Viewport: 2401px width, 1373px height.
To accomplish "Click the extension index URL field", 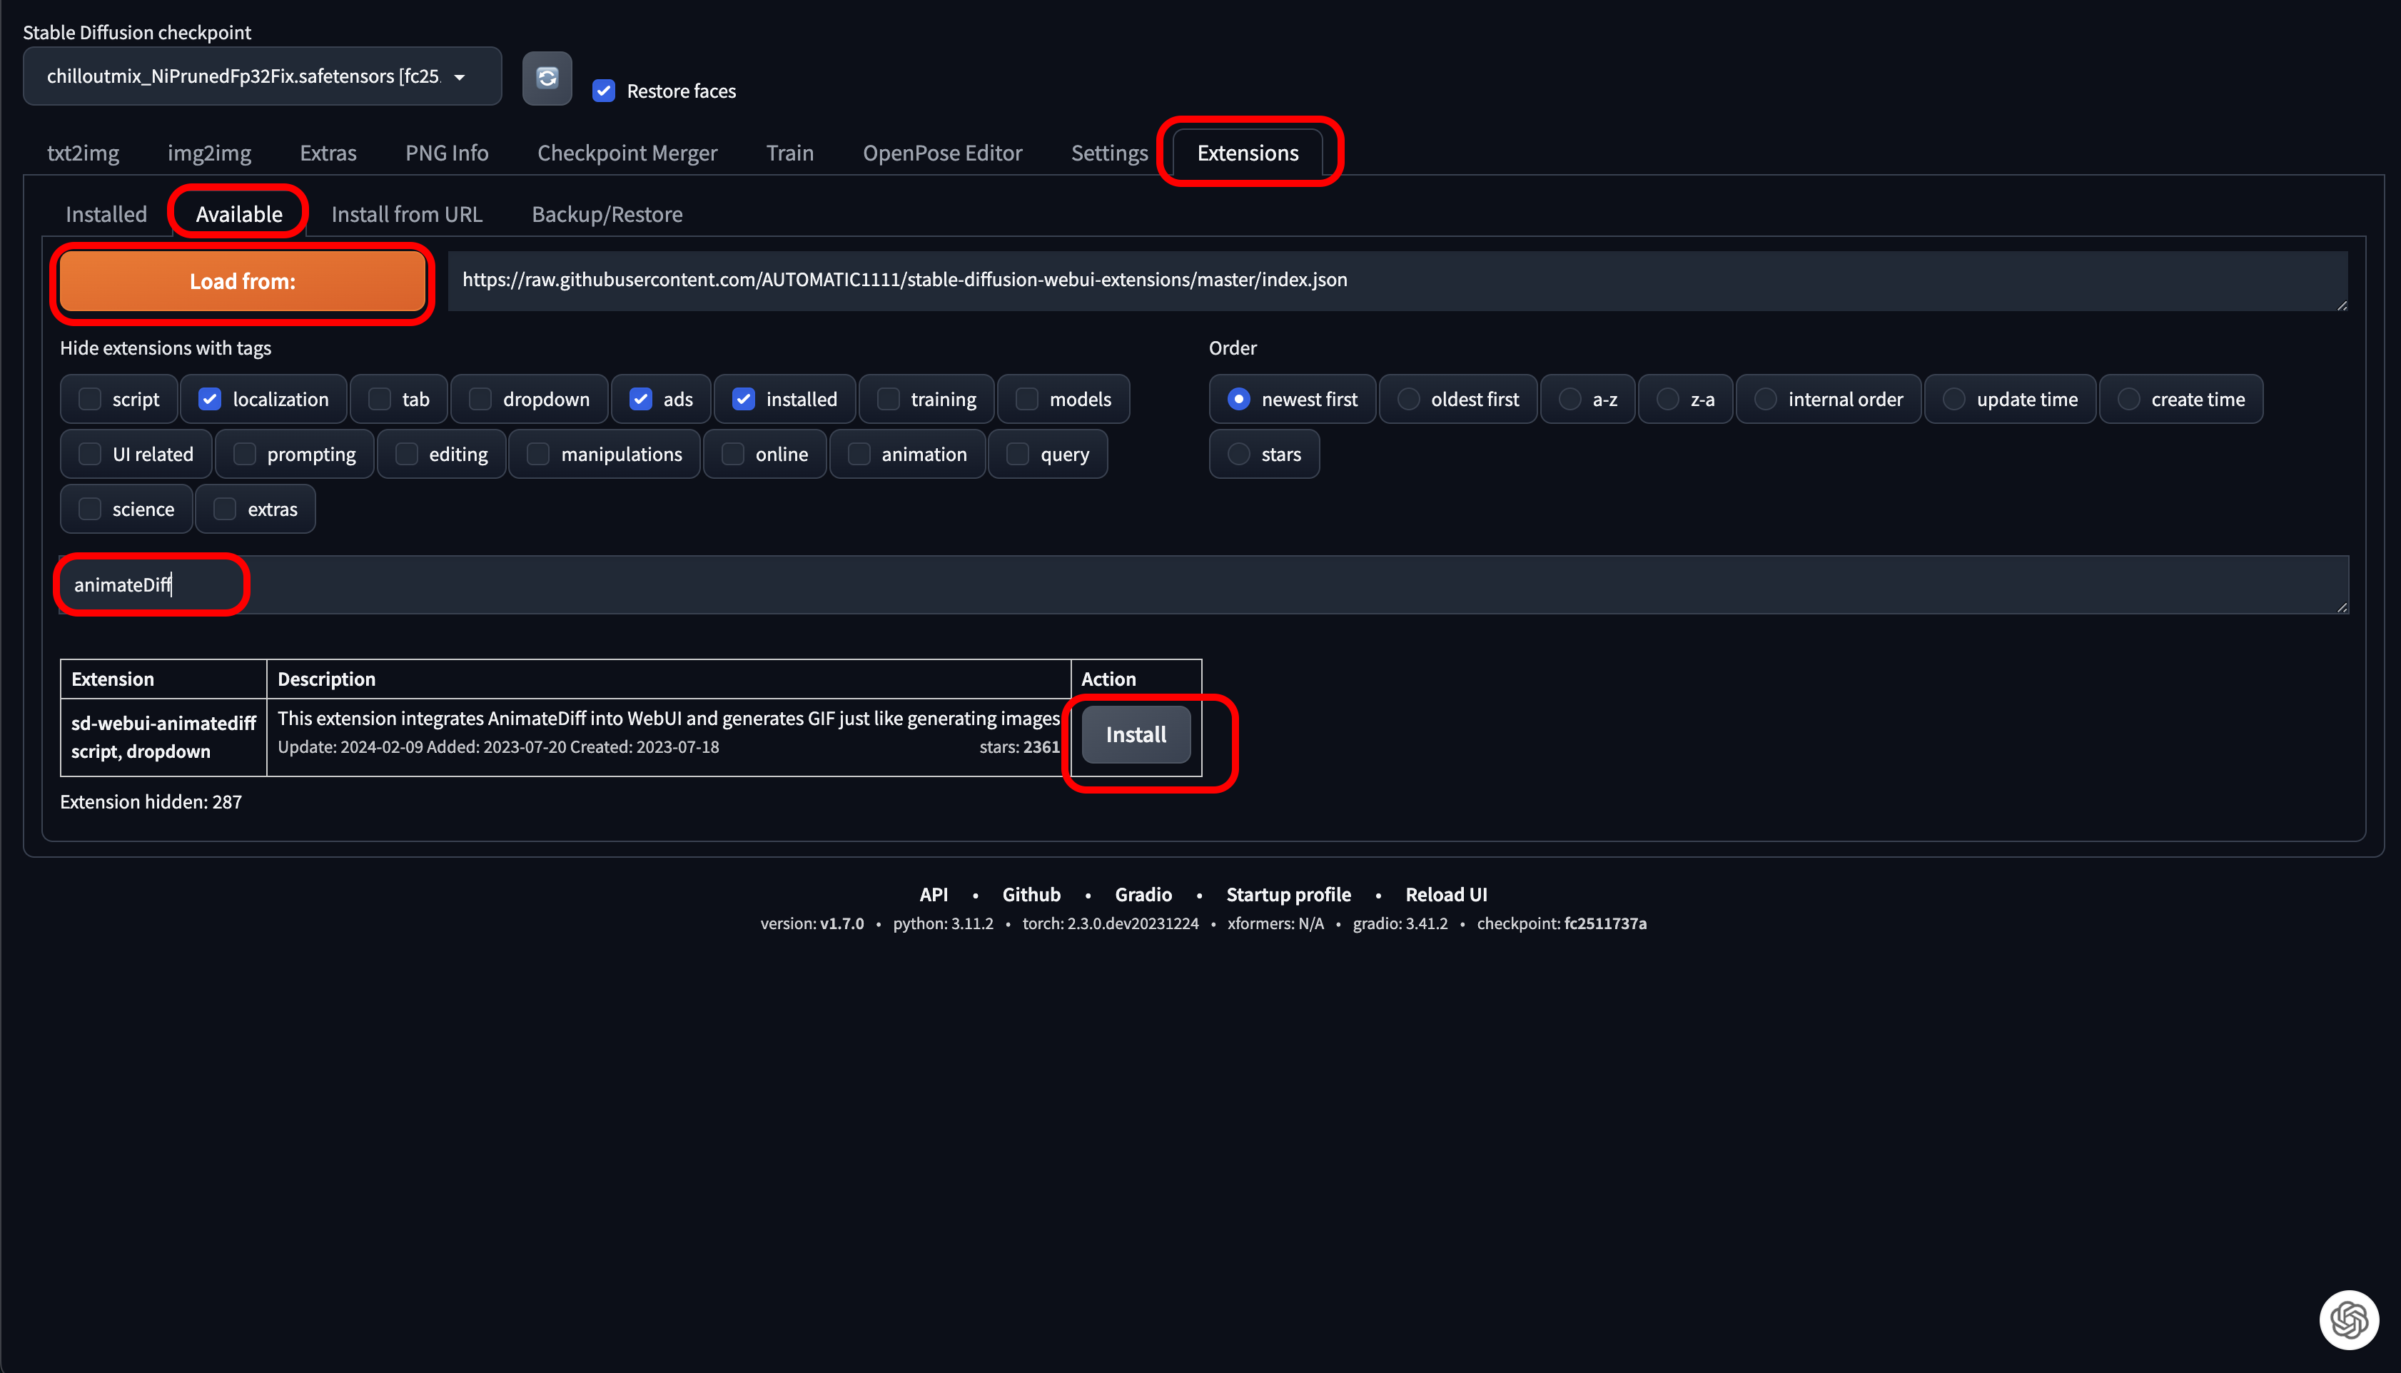I will click(1396, 280).
